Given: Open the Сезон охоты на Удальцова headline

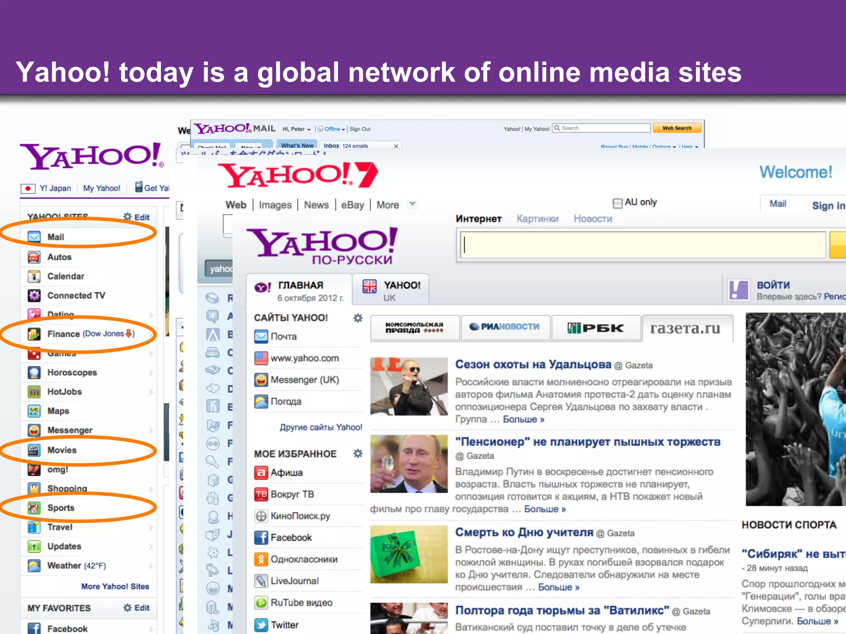Looking at the screenshot, I should [x=533, y=364].
